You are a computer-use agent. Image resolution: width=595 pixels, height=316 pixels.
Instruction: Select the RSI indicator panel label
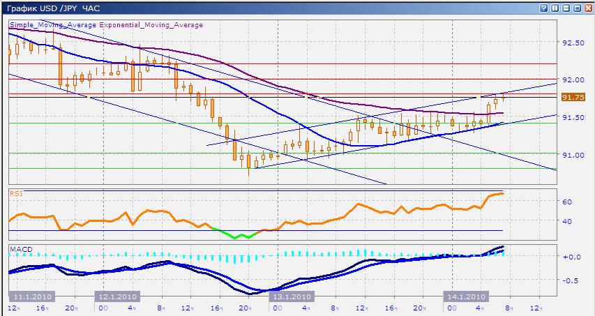pyautogui.click(x=15, y=193)
